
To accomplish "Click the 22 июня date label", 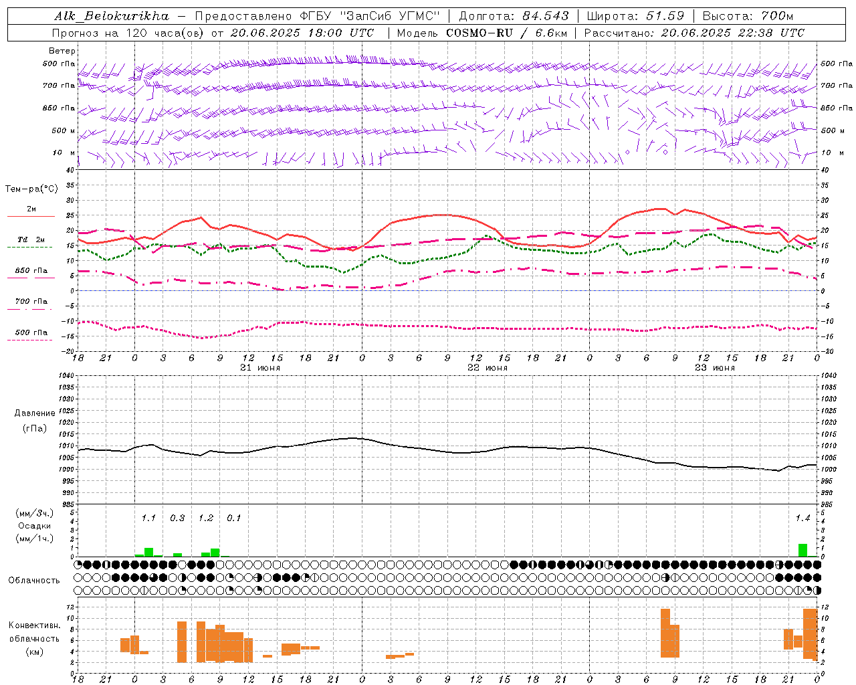I will 488,368.
